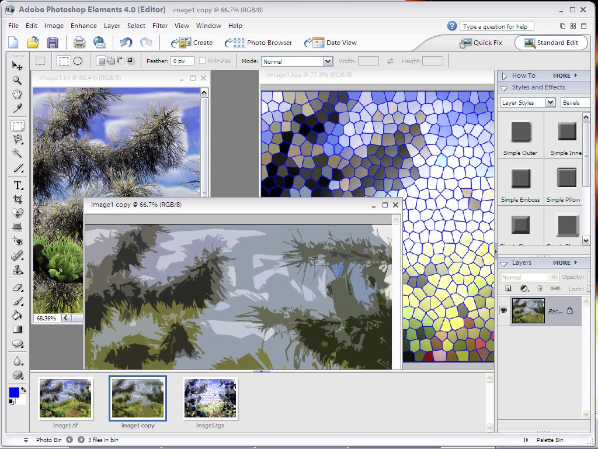Switch to Quick Fix mode
598x449 pixels.
point(481,43)
